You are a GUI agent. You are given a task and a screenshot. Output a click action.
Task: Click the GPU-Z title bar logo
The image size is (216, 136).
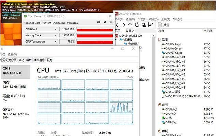(25, 16)
